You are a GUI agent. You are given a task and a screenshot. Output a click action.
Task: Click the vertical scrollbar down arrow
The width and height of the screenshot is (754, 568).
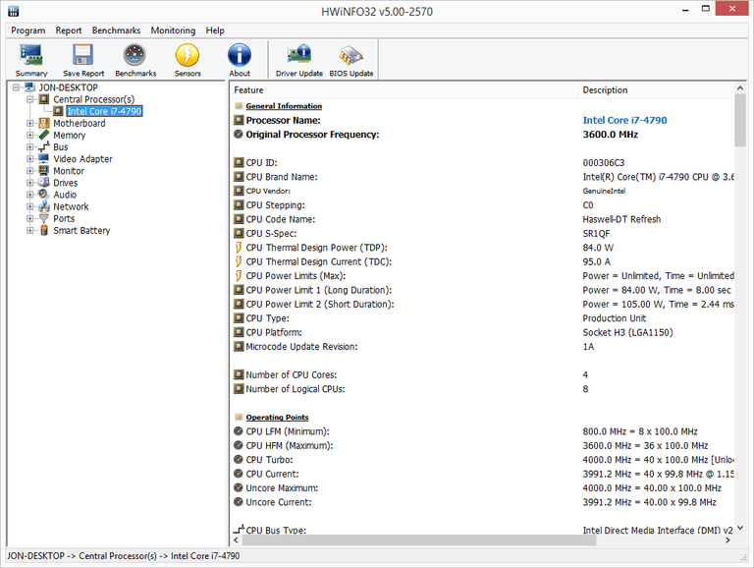point(740,528)
